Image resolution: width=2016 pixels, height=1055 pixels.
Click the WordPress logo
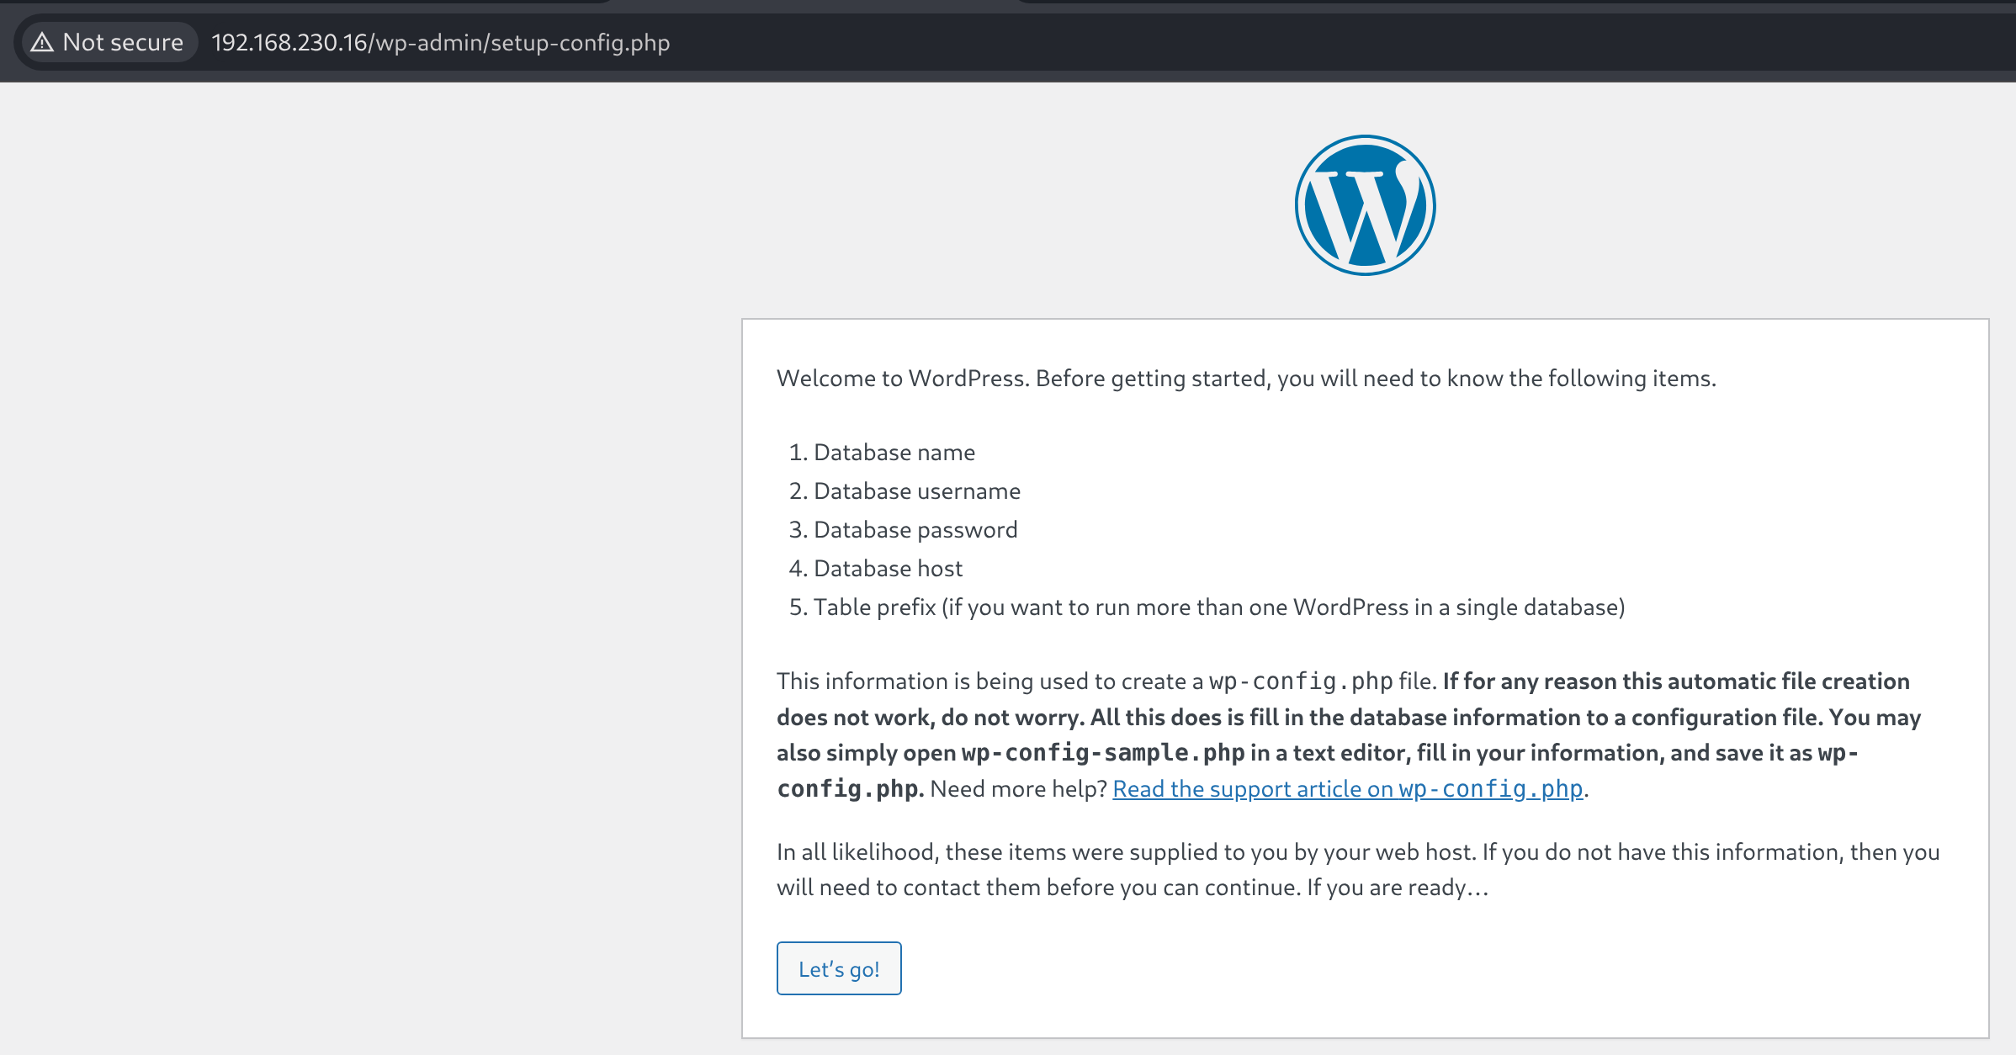click(x=1365, y=205)
